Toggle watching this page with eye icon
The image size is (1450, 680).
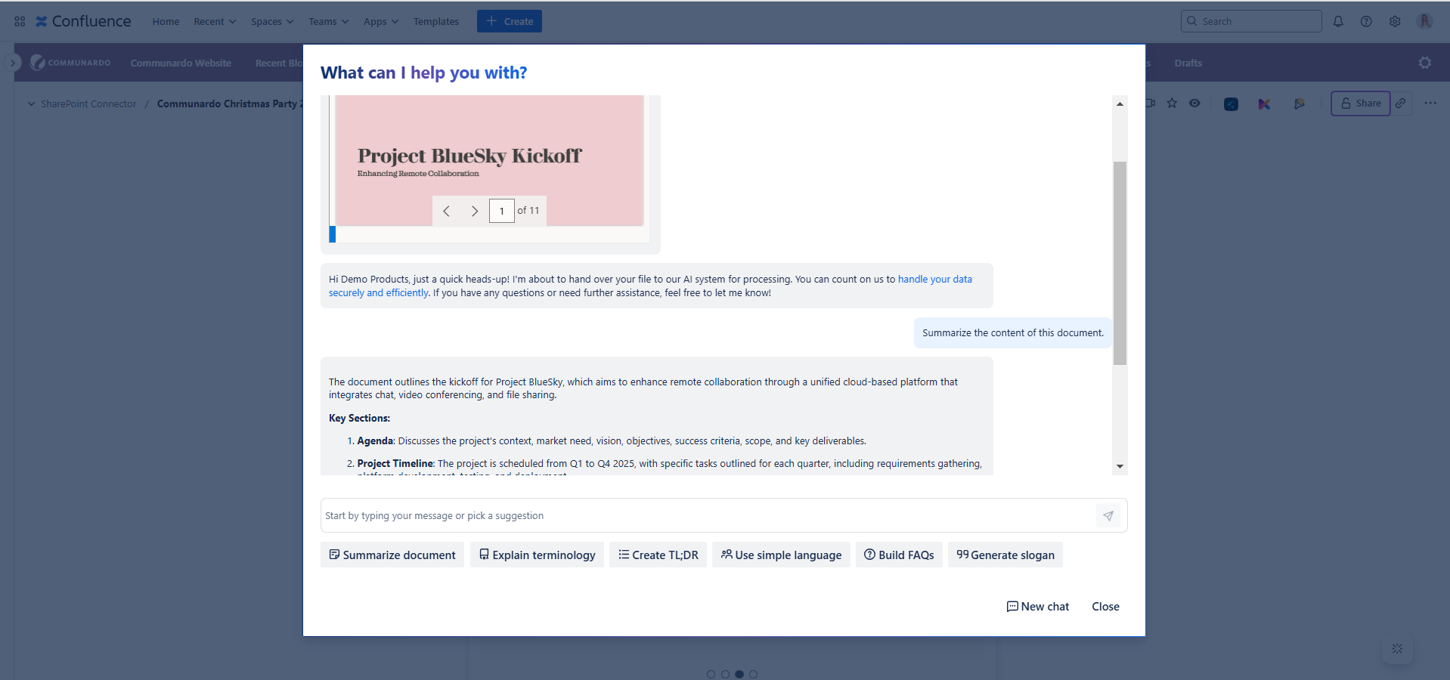click(1194, 104)
